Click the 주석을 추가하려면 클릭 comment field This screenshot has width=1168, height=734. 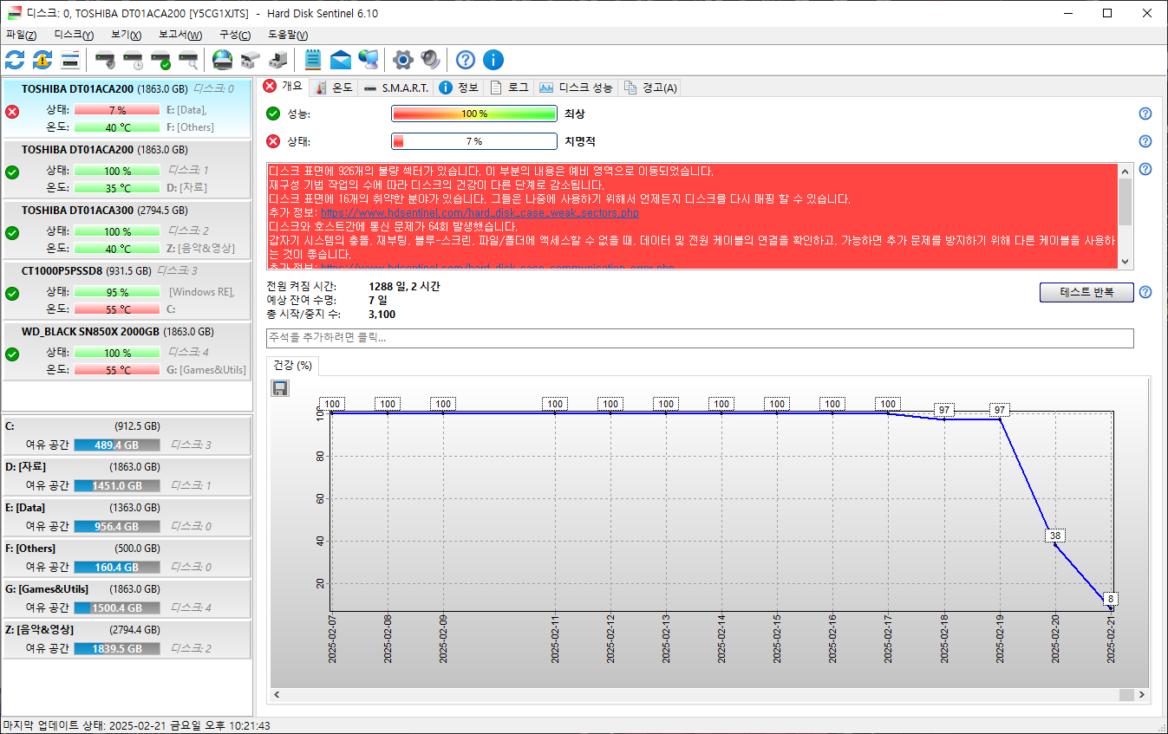click(x=700, y=338)
